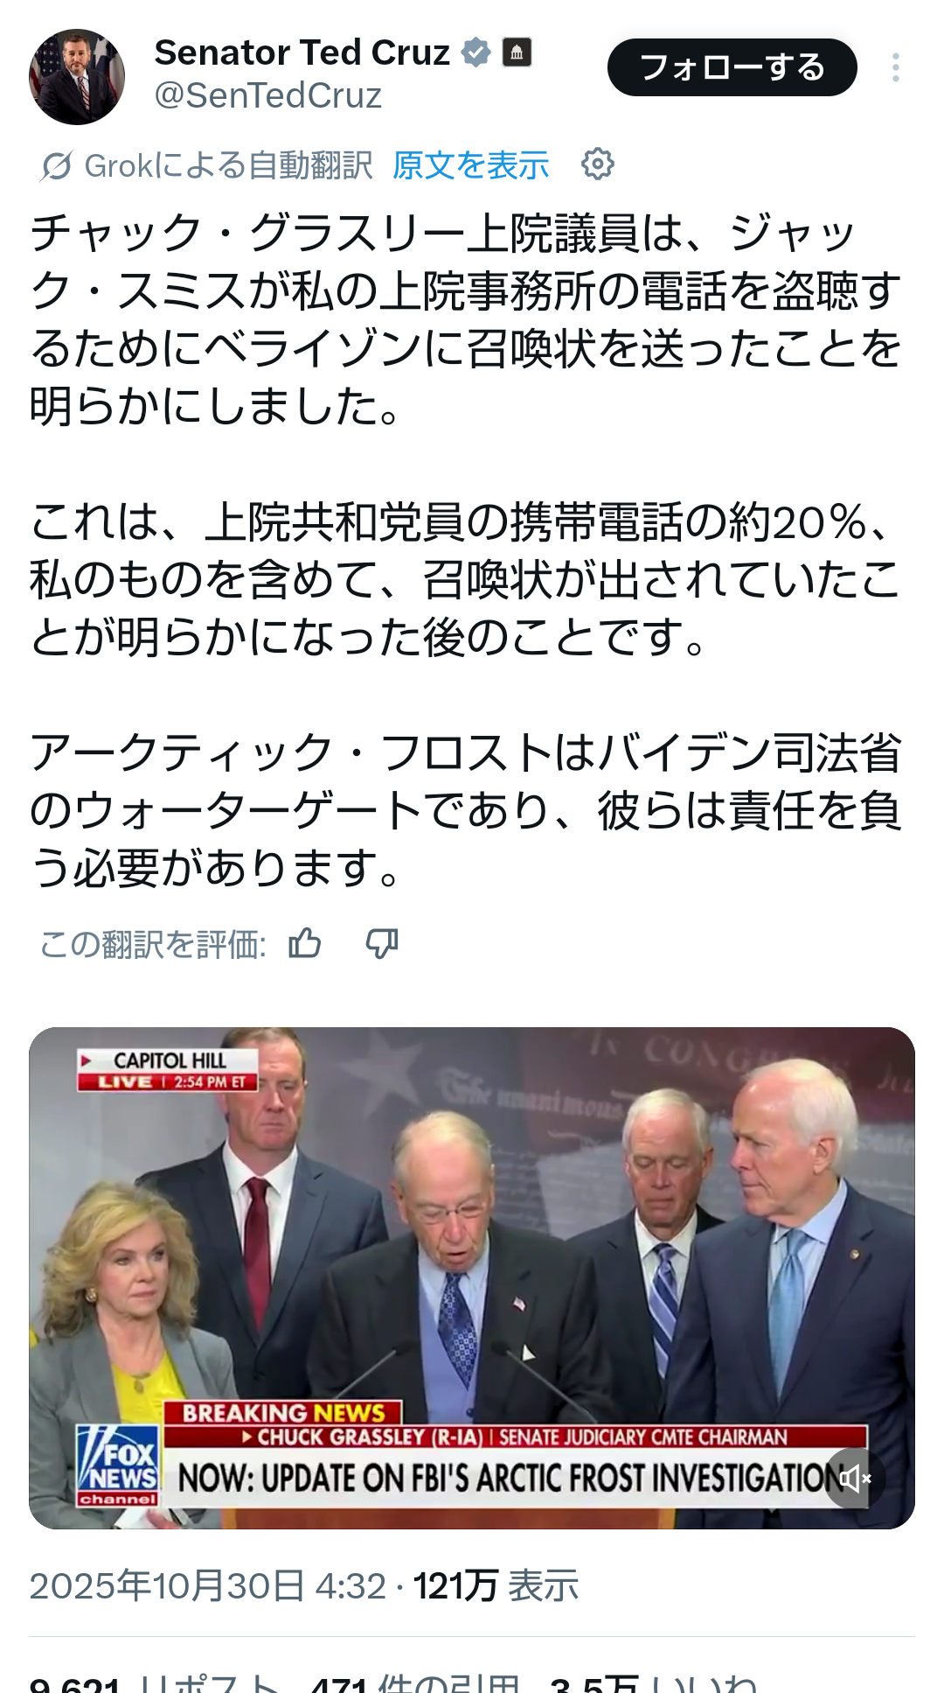Open the リポスト repost count list
The image size is (944, 1693).
155,1683
